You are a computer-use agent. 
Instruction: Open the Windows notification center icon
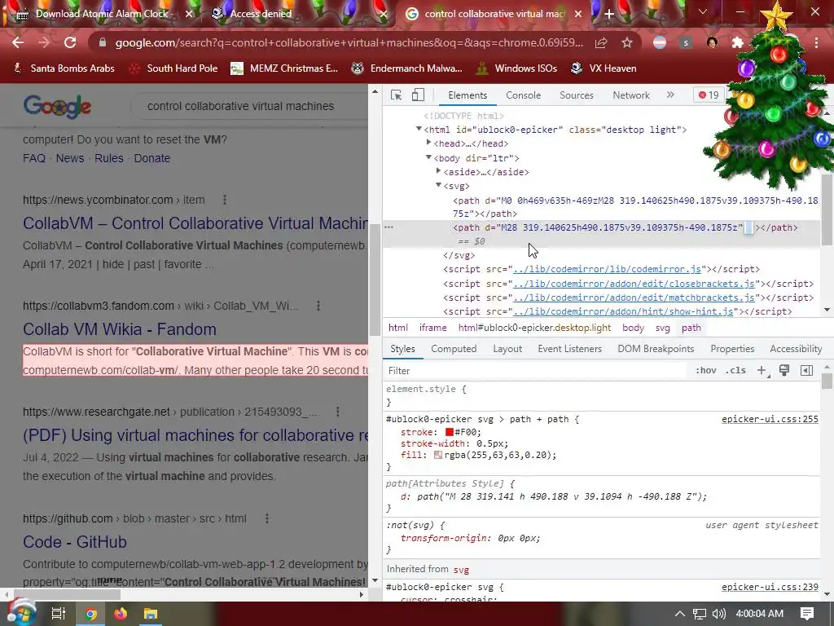pos(807,614)
